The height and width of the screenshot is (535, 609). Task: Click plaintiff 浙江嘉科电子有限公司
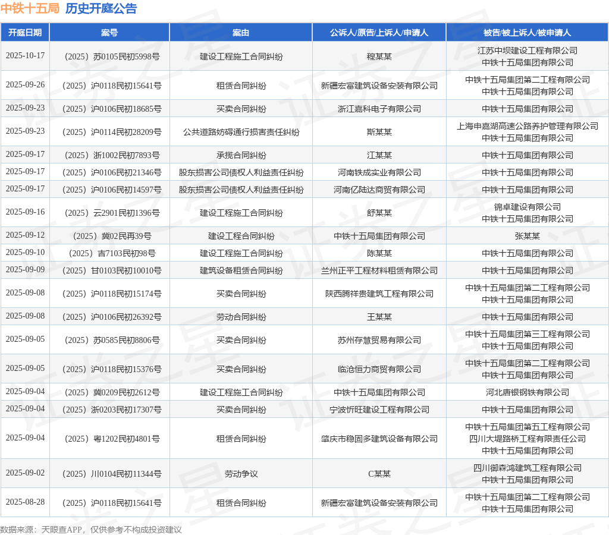[x=379, y=109]
